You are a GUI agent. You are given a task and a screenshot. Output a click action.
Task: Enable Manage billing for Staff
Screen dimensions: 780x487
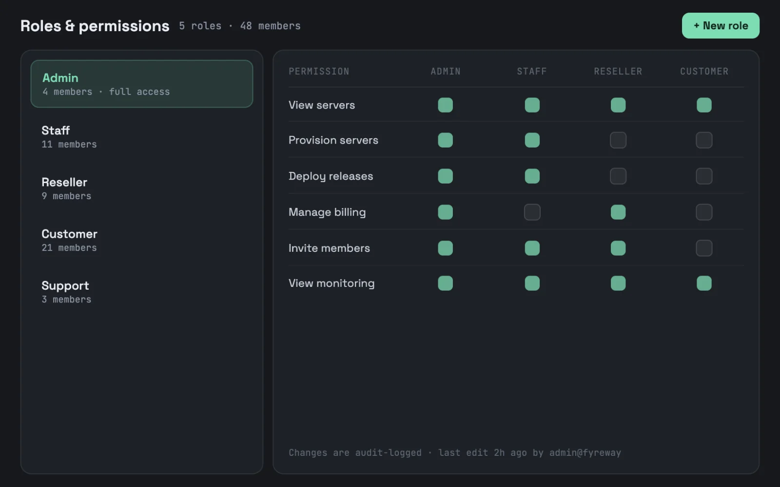pyautogui.click(x=532, y=212)
